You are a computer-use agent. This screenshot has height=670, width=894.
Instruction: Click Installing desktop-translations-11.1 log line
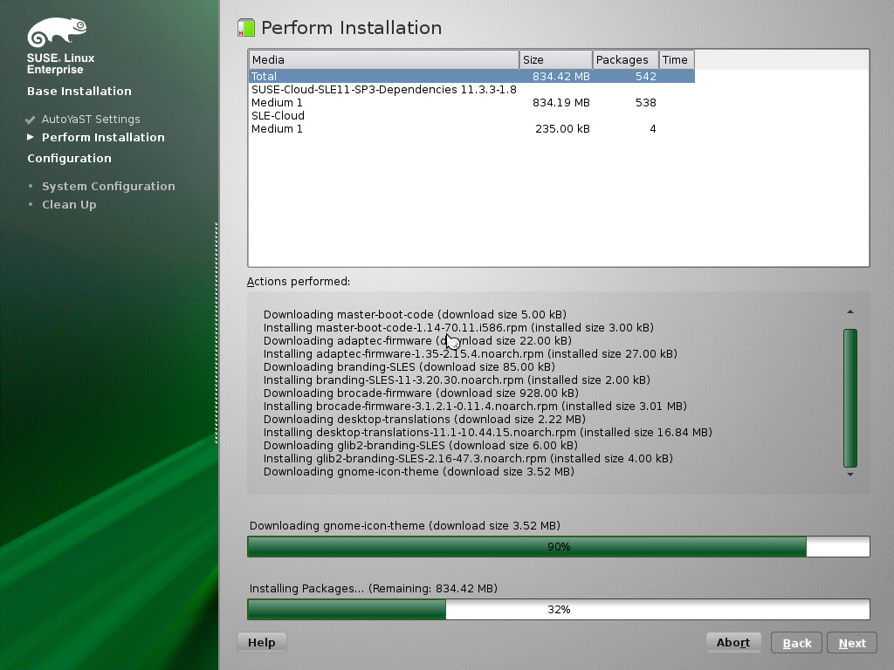click(x=487, y=433)
